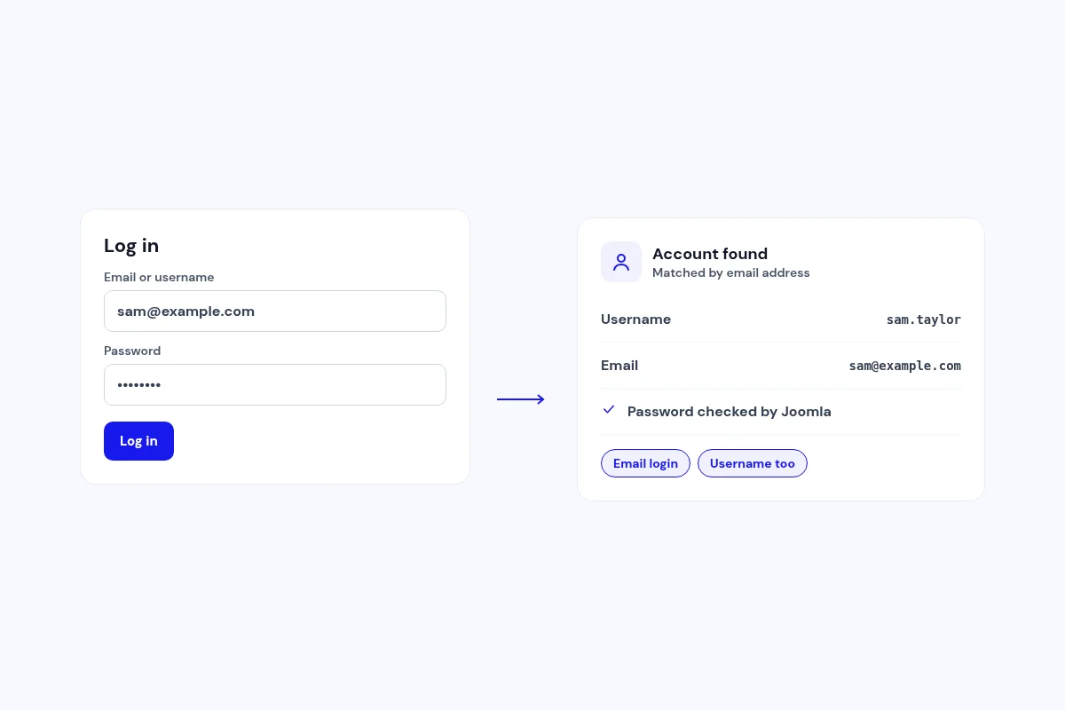Click the Log in heading
The height and width of the screenshot is (710, 1065).
coord(131,246)
